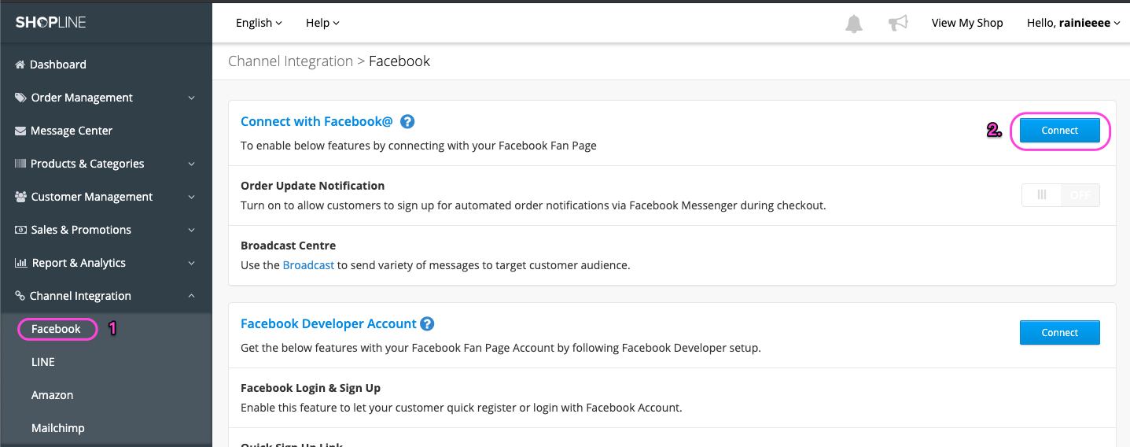Viewport: 1130px width, 447px height.
Task: Click Channel Integration in the breadcrumb
Action: pos(290,61)
